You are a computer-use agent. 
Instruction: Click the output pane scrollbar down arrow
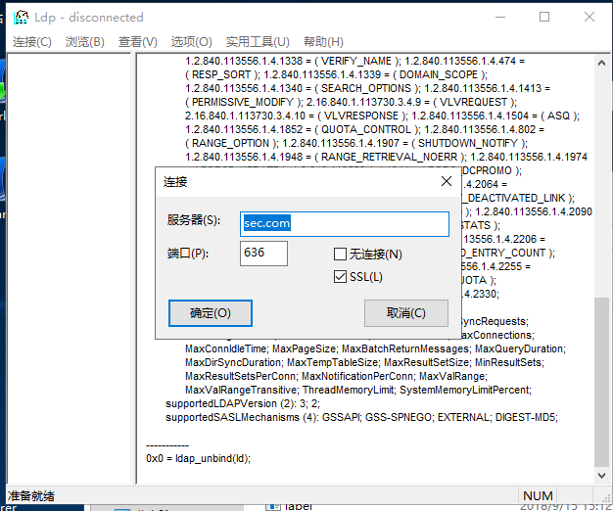601,475
